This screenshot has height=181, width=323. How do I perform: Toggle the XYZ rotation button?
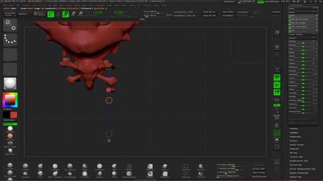(277, 105)
